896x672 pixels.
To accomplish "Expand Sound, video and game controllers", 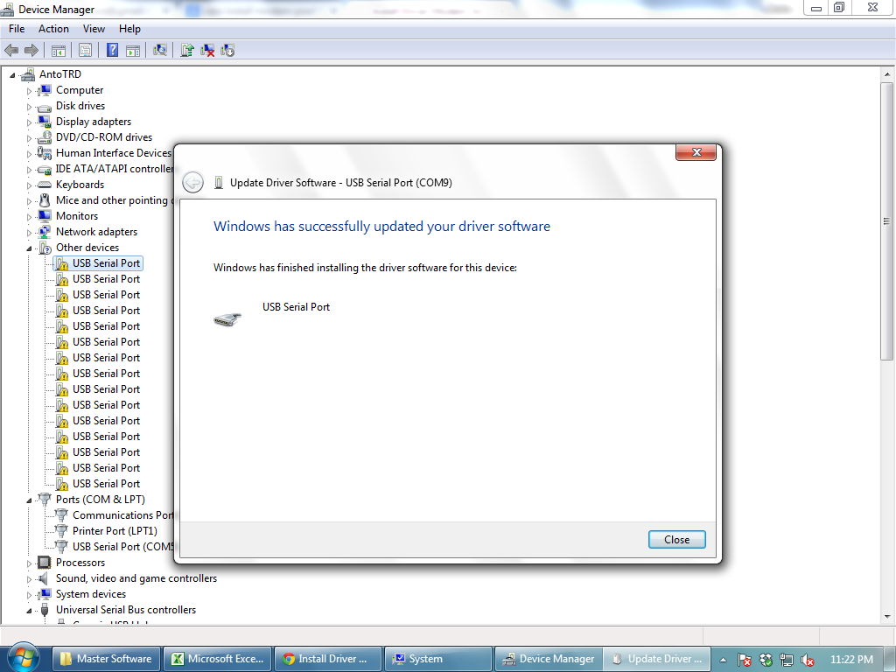I will [x=29, y=579].
